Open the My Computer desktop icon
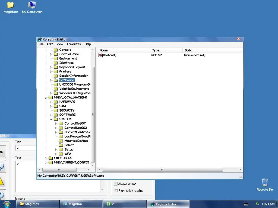 click(32, 5)
